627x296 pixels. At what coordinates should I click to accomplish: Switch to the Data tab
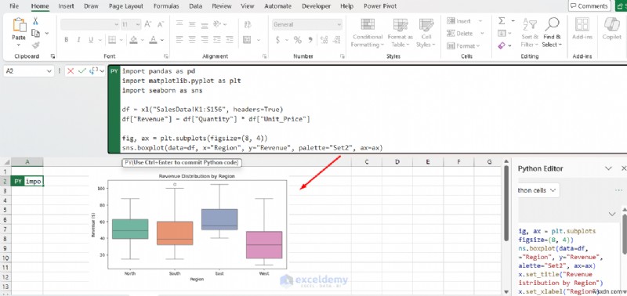coord(195,6)
